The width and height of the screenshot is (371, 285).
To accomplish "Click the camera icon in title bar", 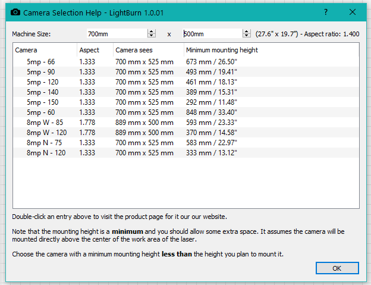I will coord(15,12).
